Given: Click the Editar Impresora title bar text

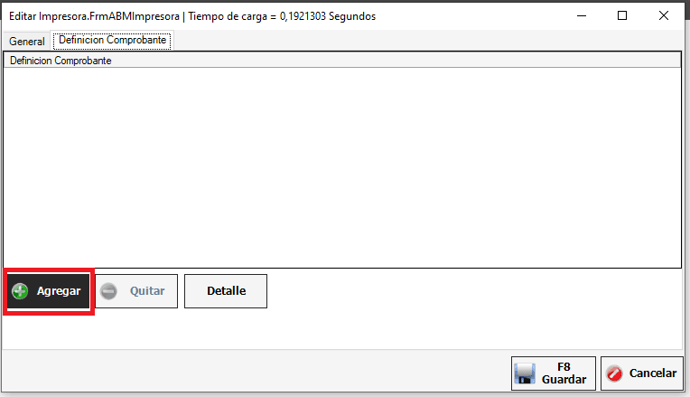Looking at the screenshot, I should click(x=192, y=16).
